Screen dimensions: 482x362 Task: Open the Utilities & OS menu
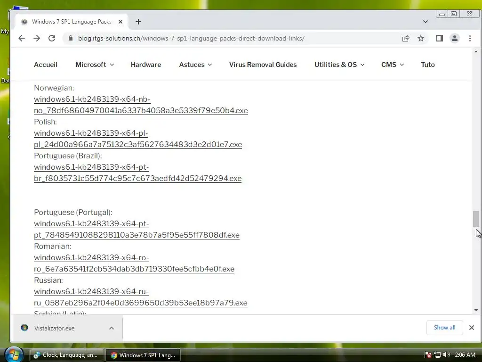pyautogui.click(x=335, y=65)
